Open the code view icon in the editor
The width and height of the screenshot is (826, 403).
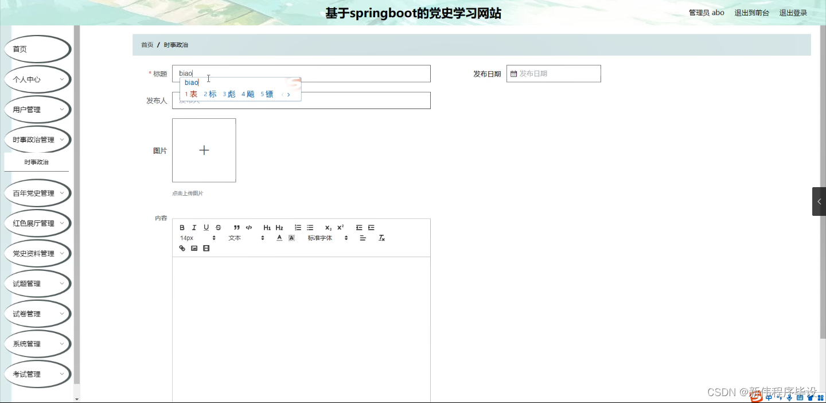click(x=248, y=227)
